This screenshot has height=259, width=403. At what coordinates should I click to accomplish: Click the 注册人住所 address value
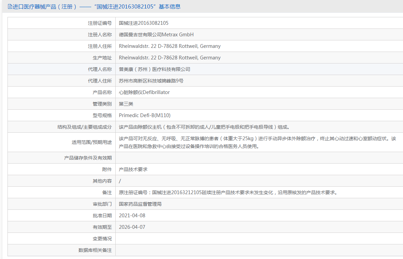pyautogui.click(x=170, y=46)
